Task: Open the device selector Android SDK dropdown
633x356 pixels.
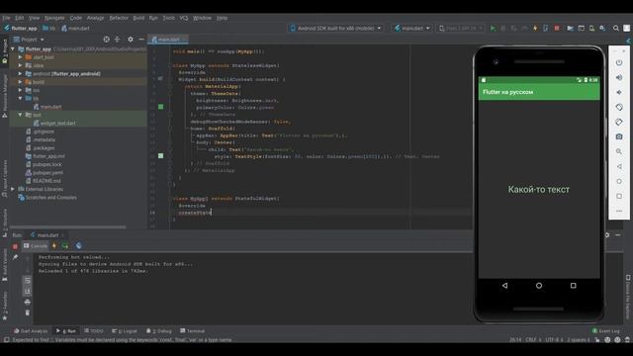Action: point(335,29)
